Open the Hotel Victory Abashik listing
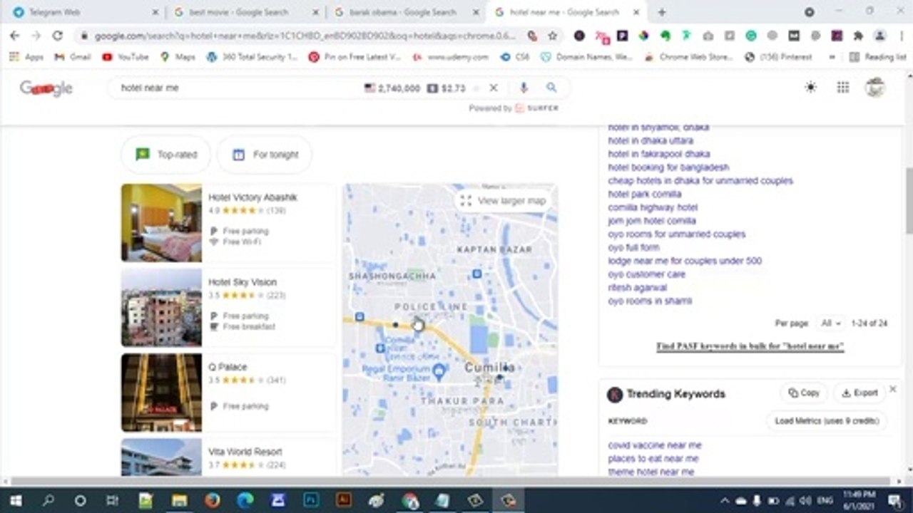Viewport: 913px width, 513px height. tap(253, 197)
